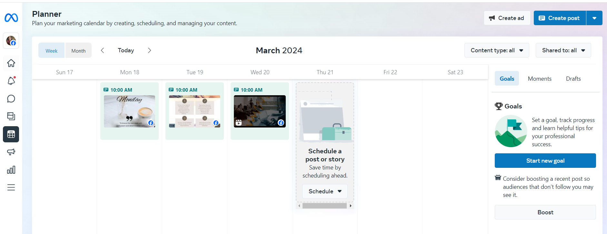
Task: Open the hamburger All tools menu
Action: [x=11, y=188]
